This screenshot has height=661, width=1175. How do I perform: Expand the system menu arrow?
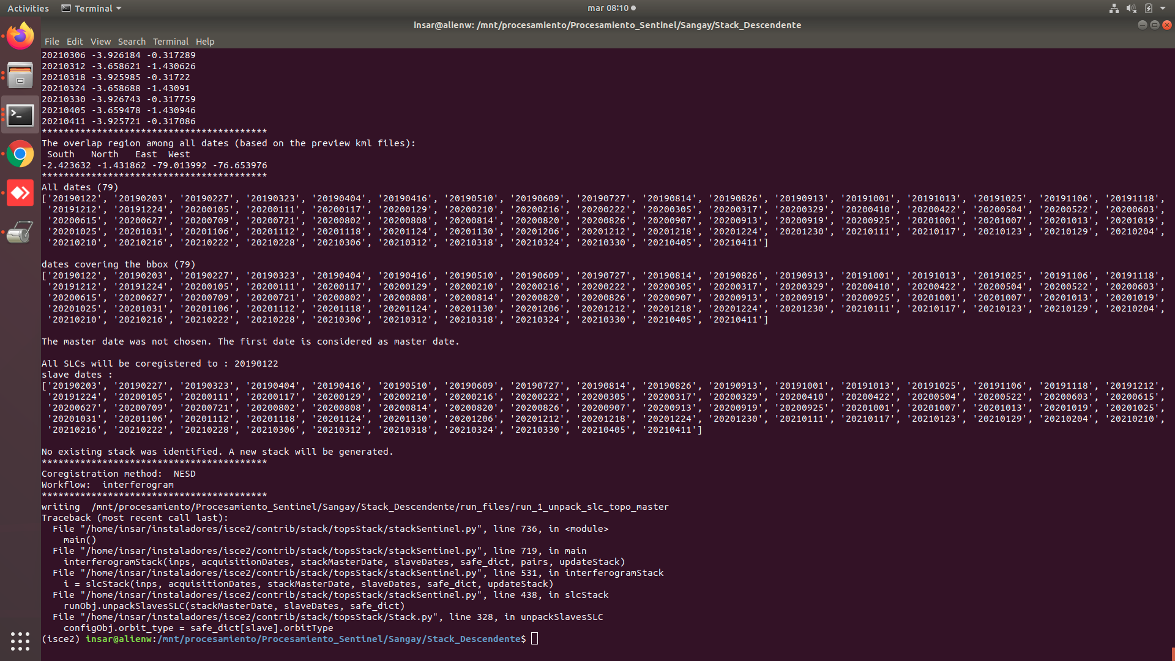[1163, 8]
